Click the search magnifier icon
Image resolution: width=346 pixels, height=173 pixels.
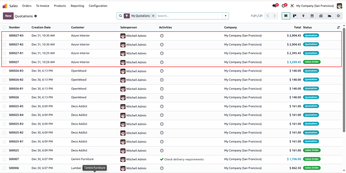coord(121,16)
